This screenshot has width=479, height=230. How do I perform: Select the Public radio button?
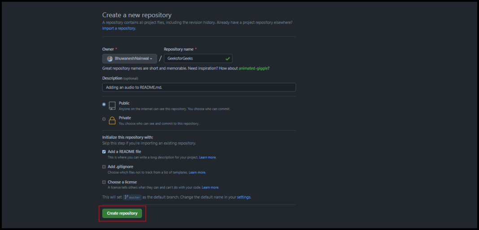[x=104, y=104]
